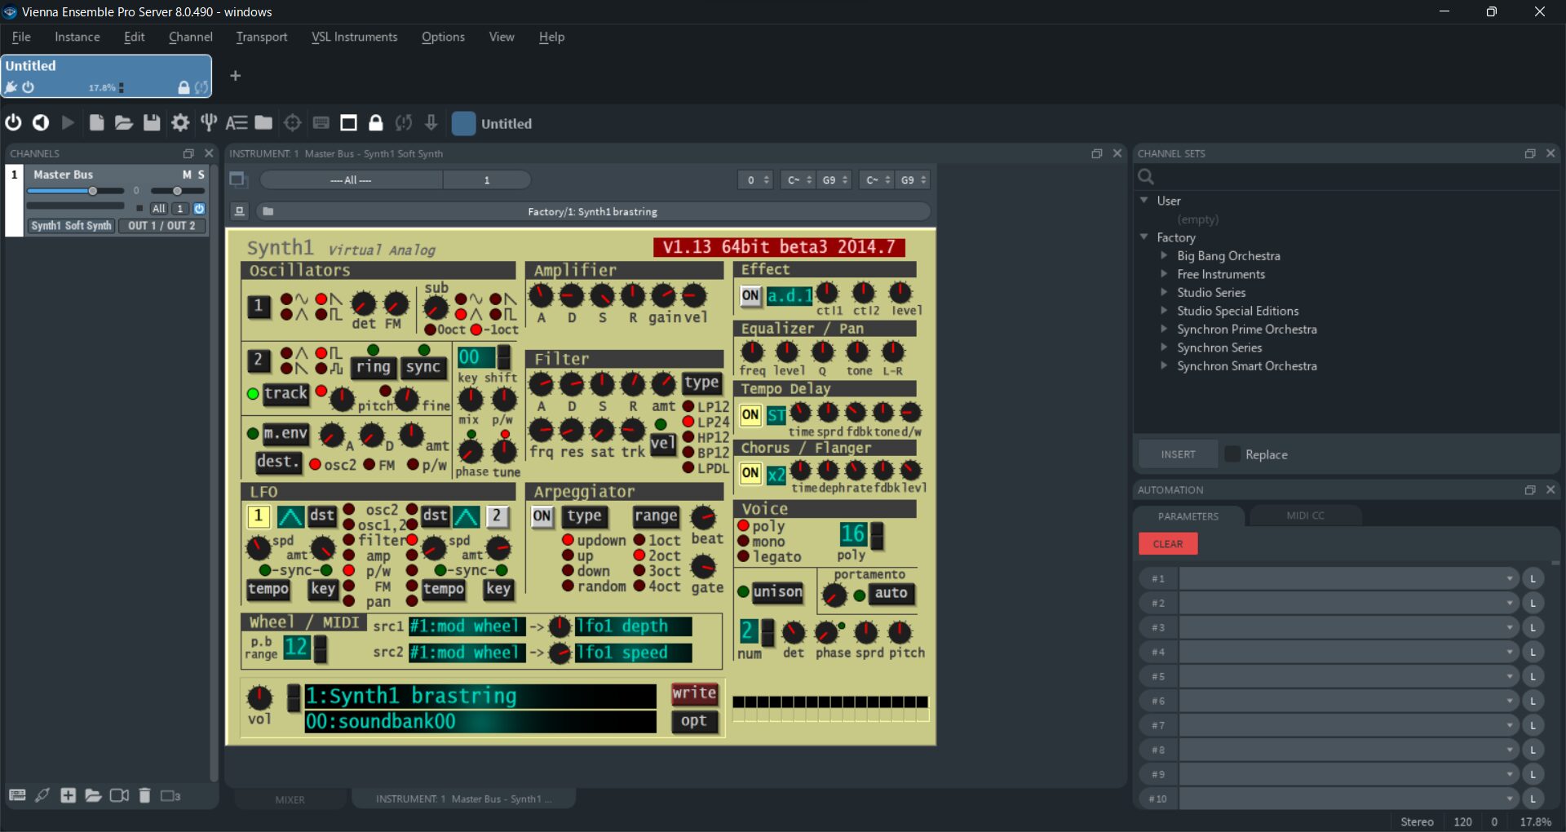Click the save floppy disk icon
1566x832 pixels.
point(152,123)
